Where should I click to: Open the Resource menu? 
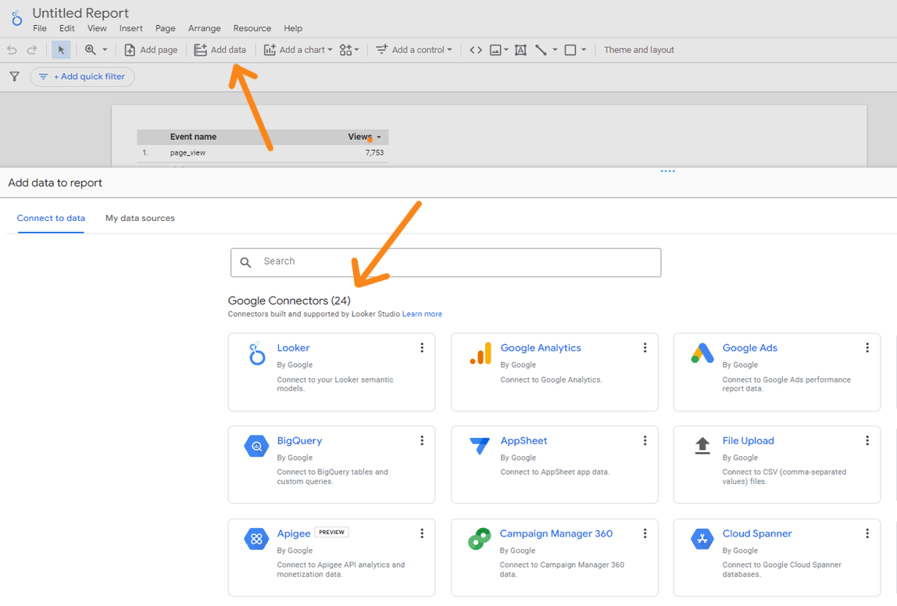(252, 28)
